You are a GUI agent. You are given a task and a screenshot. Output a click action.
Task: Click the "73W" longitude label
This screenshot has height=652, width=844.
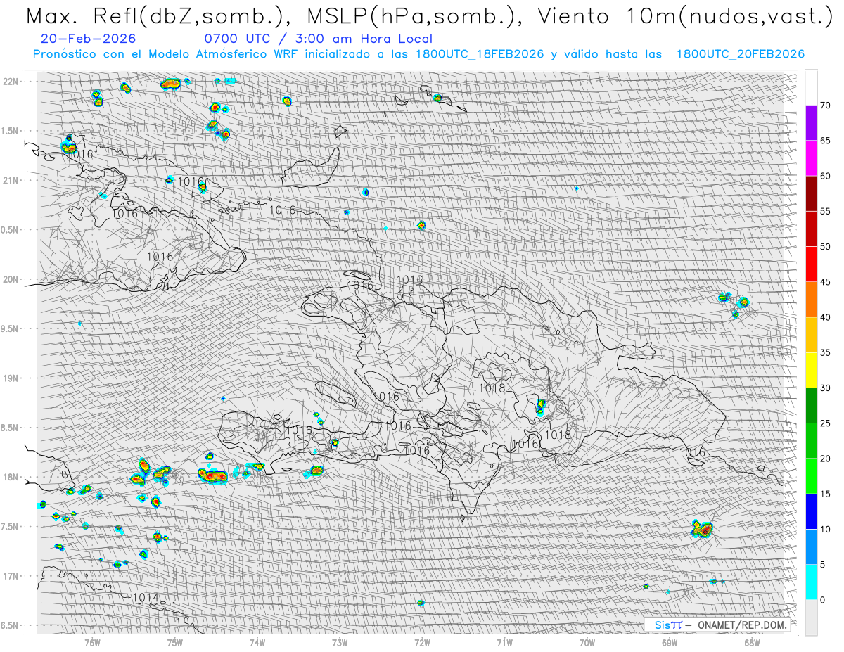point(340,642)
